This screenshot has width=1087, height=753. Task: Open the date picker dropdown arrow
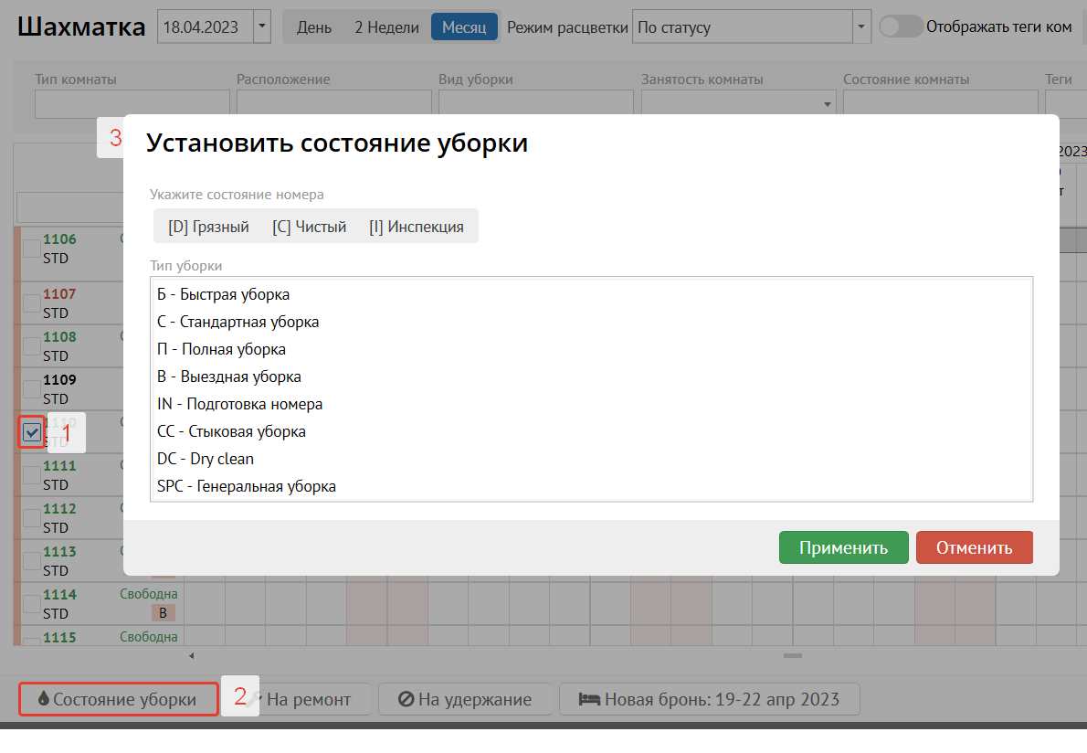coord(262,27)
